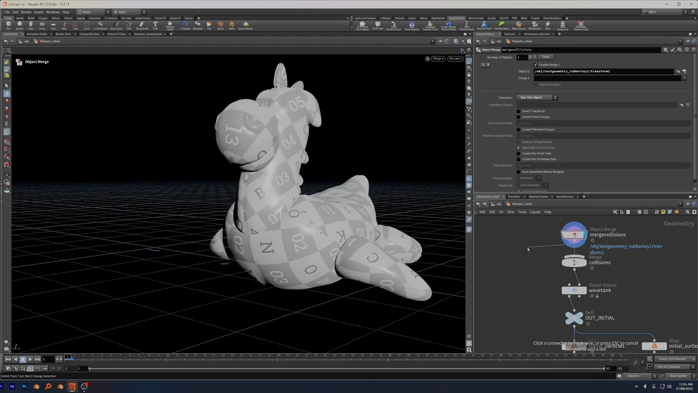
Task: Select the Box shelf tool
Action: (8, 25)
